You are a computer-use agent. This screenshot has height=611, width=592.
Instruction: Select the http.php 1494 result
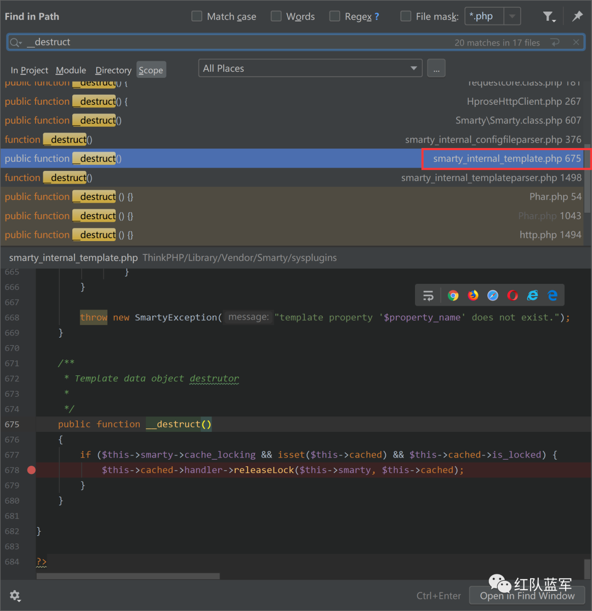292,235
